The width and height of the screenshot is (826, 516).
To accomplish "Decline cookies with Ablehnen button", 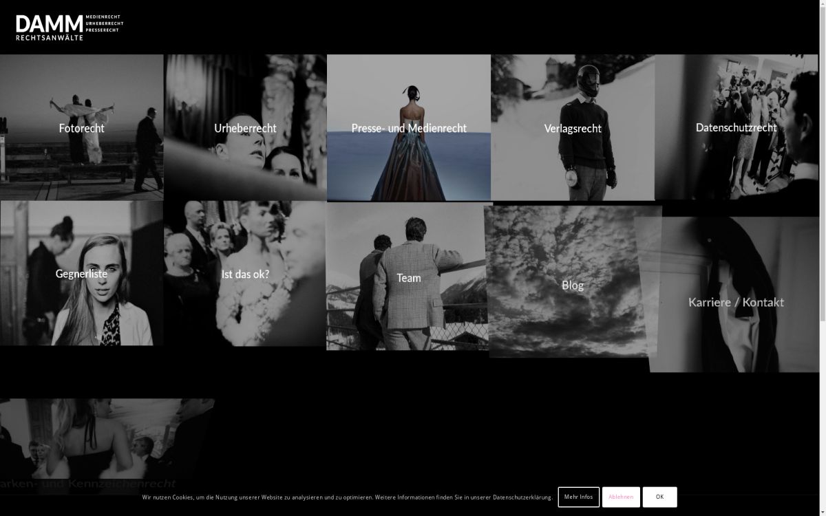I will click(x=621, y=497).
